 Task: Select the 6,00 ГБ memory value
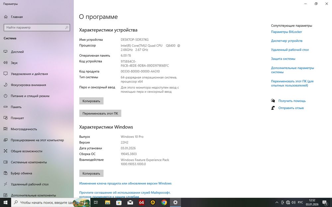tap(126, 56)
